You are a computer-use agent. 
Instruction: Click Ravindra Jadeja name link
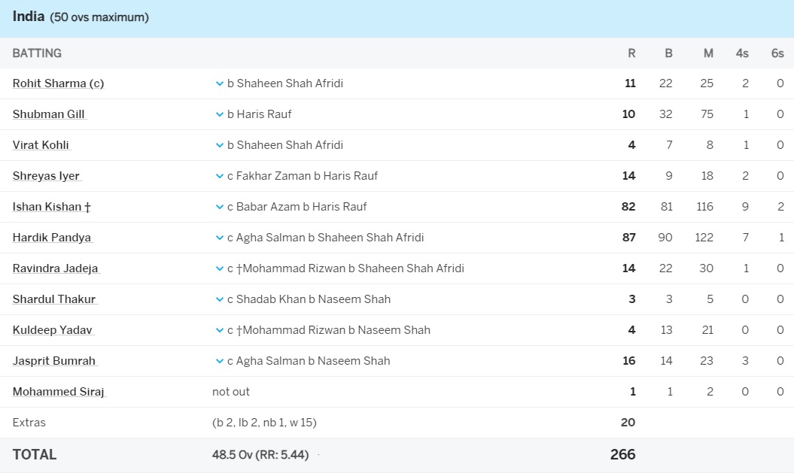coord(55,268)
